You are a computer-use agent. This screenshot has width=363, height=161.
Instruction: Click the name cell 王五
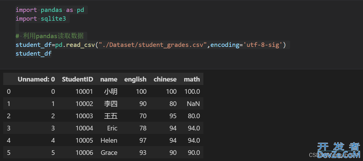tap(111, 116)
